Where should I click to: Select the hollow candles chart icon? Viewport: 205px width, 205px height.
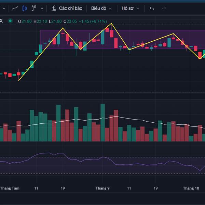pyautogui.click(x=34, y=8)
